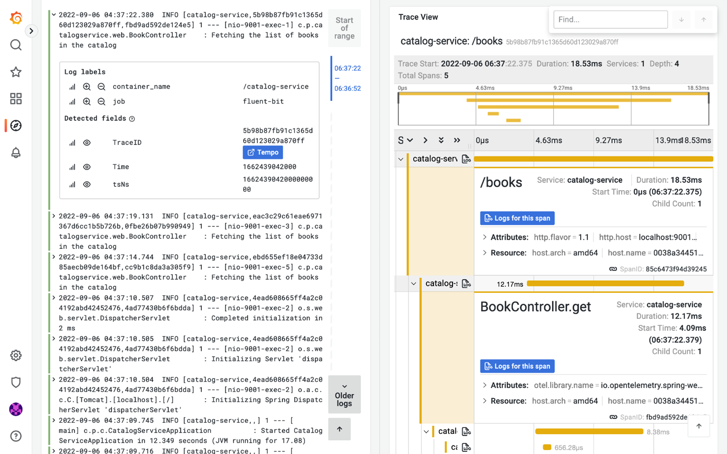
Task: Toggle visibility of TraceID field
Action: click(x=87, y=143)
